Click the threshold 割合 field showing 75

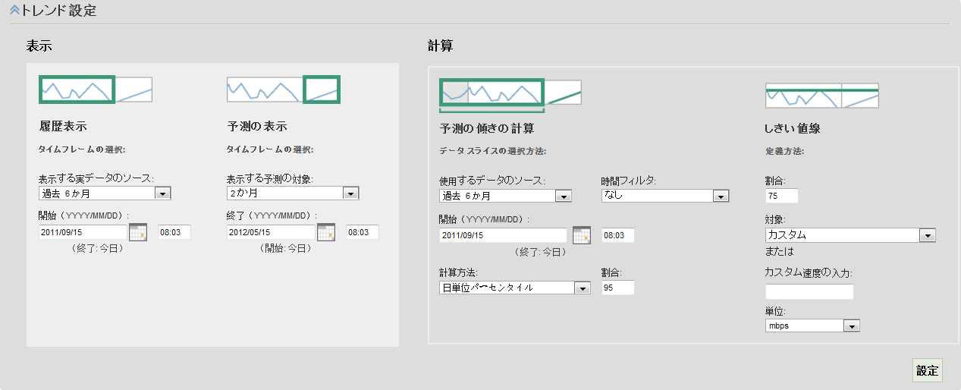click(x=781, y=197)
